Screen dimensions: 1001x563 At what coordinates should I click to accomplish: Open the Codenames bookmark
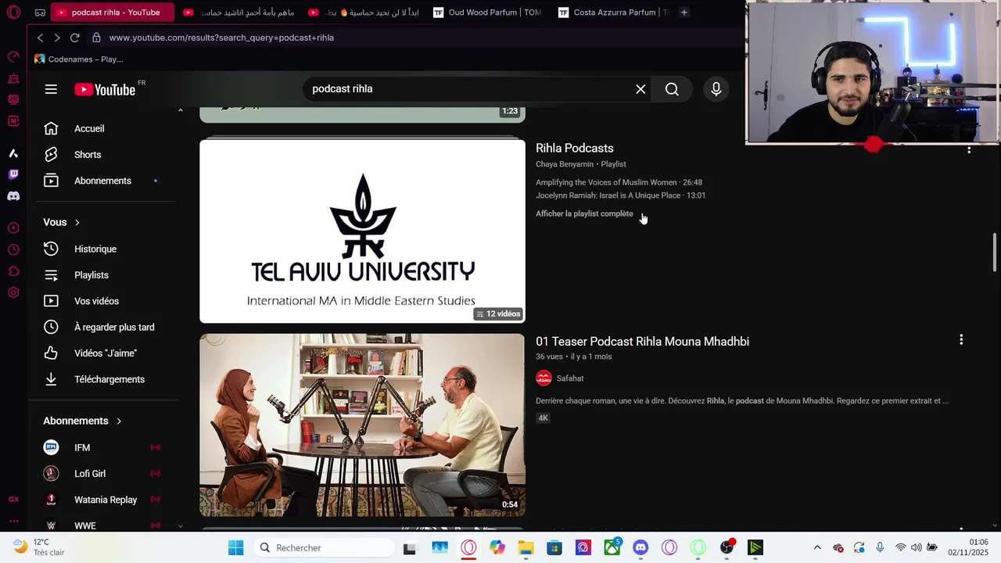[x=79, y=59]
